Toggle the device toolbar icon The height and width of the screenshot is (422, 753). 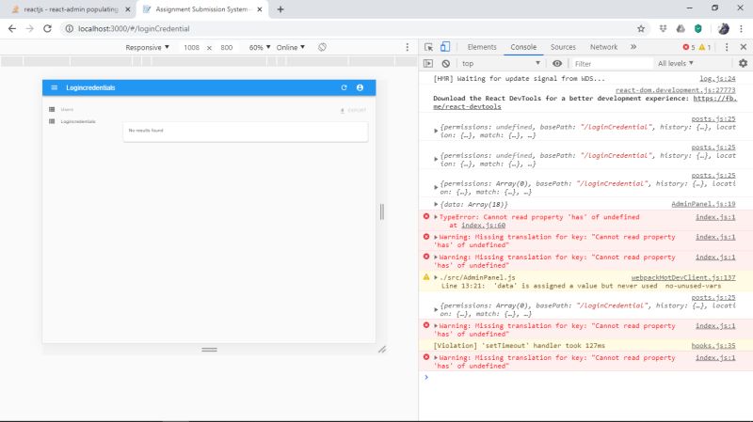[445, 46]
